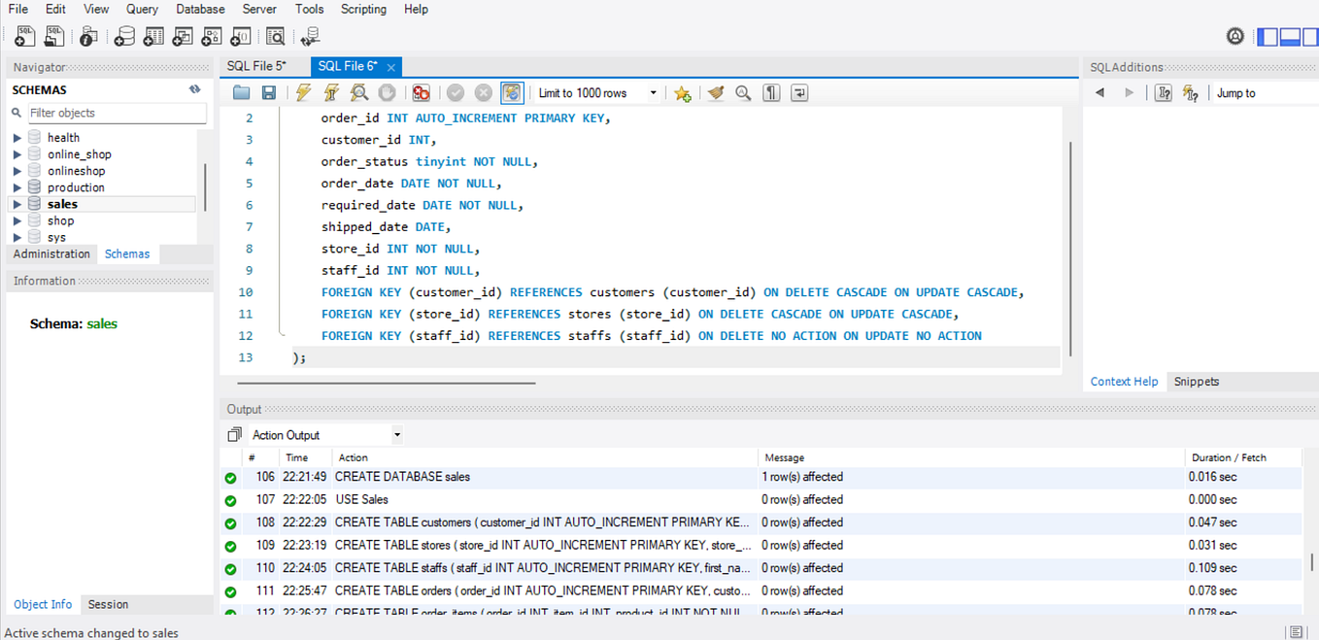The height and width of the screenshot is (640, 1319).
Task: Open the Action Output type dropdown
Action: pos(326,435)
